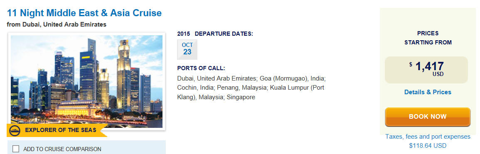The width and height of the screenshot is (480, 154).
Task: Click the Add to Cruise Comparison label
Action: (x=62, y=149)
